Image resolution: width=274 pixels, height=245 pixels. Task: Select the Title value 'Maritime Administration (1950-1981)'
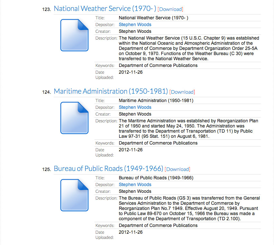(156, 100)
